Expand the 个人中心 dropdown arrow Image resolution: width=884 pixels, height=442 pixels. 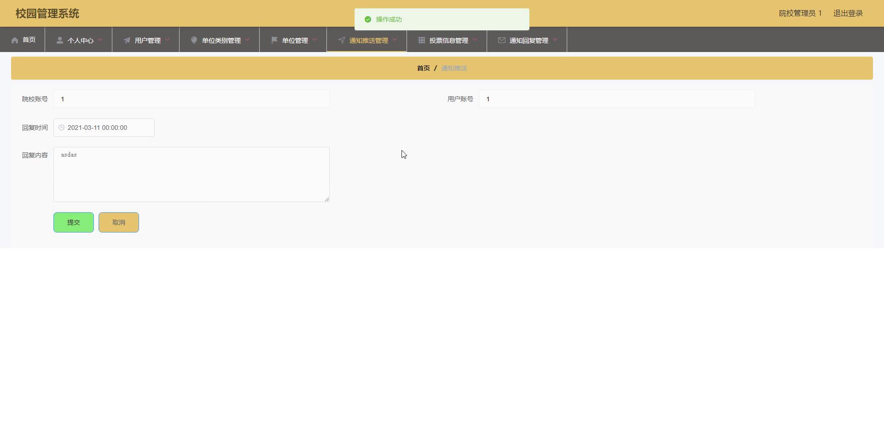tap(100, 40)
